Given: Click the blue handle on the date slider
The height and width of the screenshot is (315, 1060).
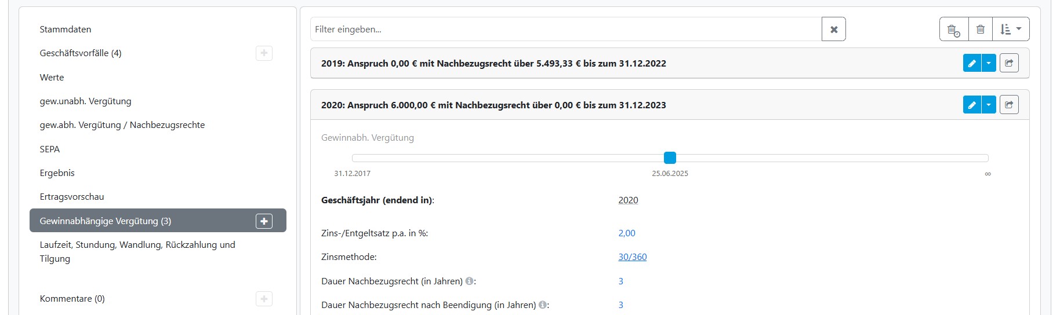Looking at the screenshot, I should pos(670,157).
